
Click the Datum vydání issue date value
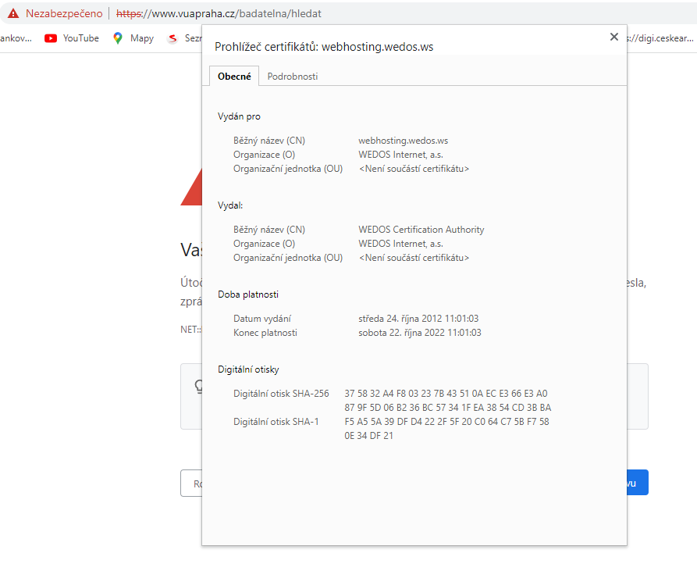[x=418, y=319]
